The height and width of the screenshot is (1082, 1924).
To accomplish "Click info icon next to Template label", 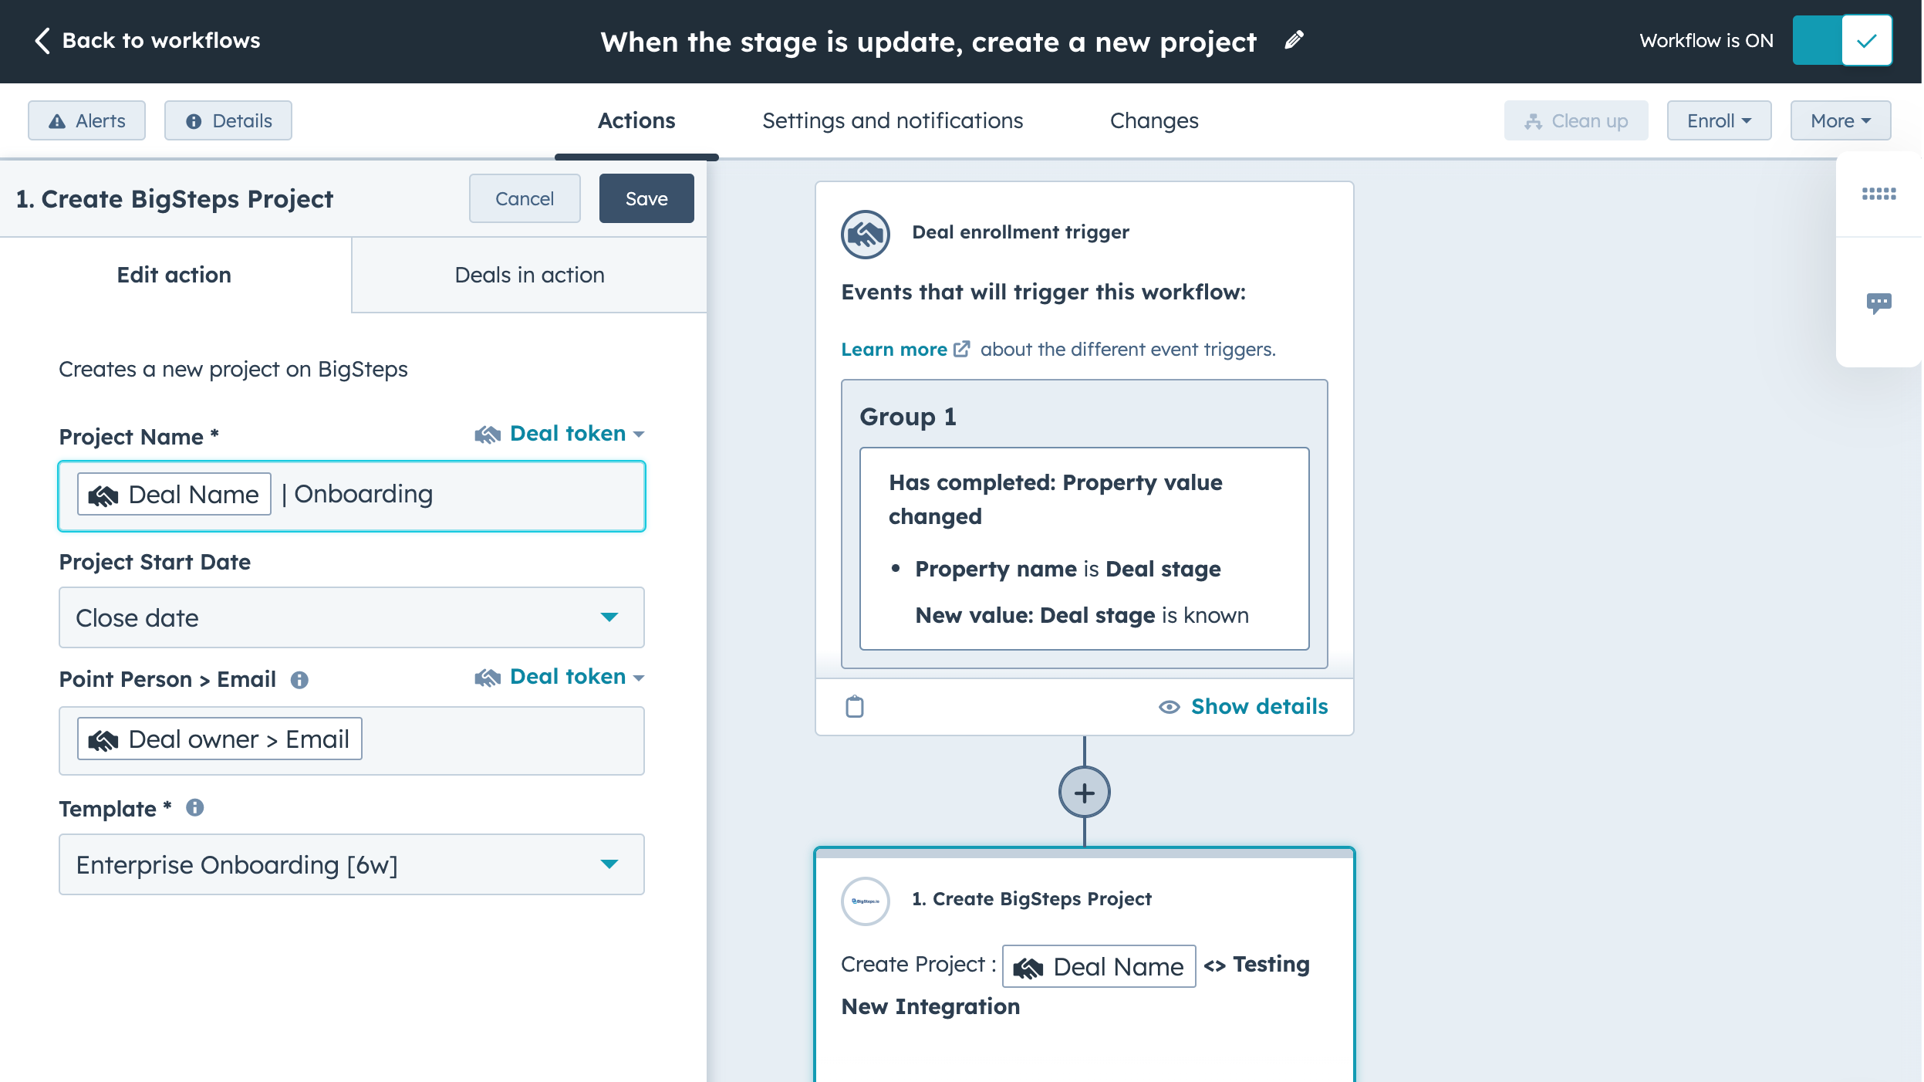I will (x=195, y=808).
